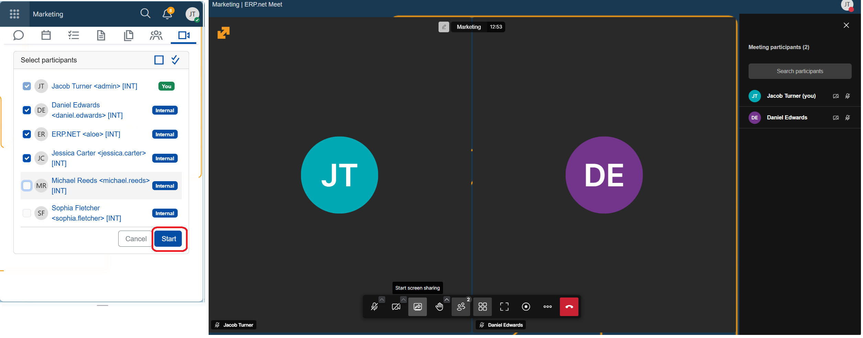Click the screen sharing icon in toolbar
The height and width of the screenshot is (338, 863).
pos(417,307)
